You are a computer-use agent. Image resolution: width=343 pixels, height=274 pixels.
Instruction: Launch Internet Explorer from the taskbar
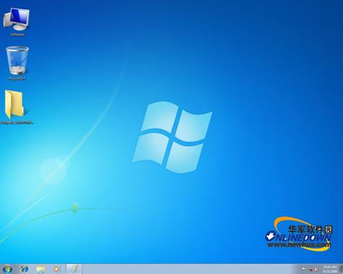click(24, 269)
